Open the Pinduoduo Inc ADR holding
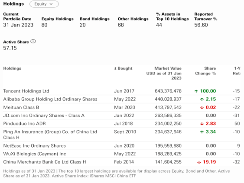The image size is (244, 183). [25, 123]
